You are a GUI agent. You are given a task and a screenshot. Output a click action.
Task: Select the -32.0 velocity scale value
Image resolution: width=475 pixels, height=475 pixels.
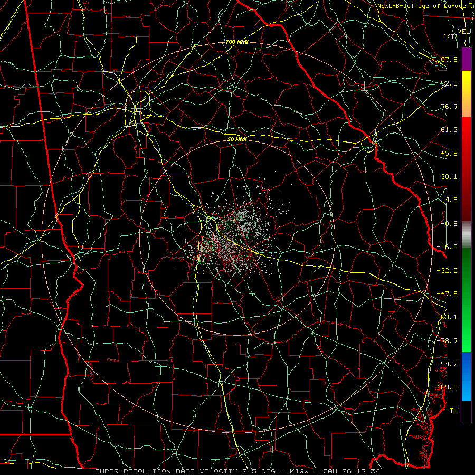[x=447, y=271]
